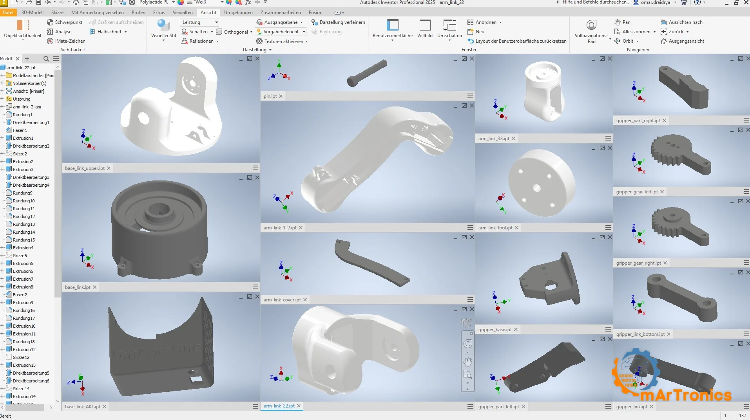The height and width of the screenshot is (420, 750).
Task: Click the Objektsichtbarkeit icon
Action: pyautogui.click(x=22, y=25)
